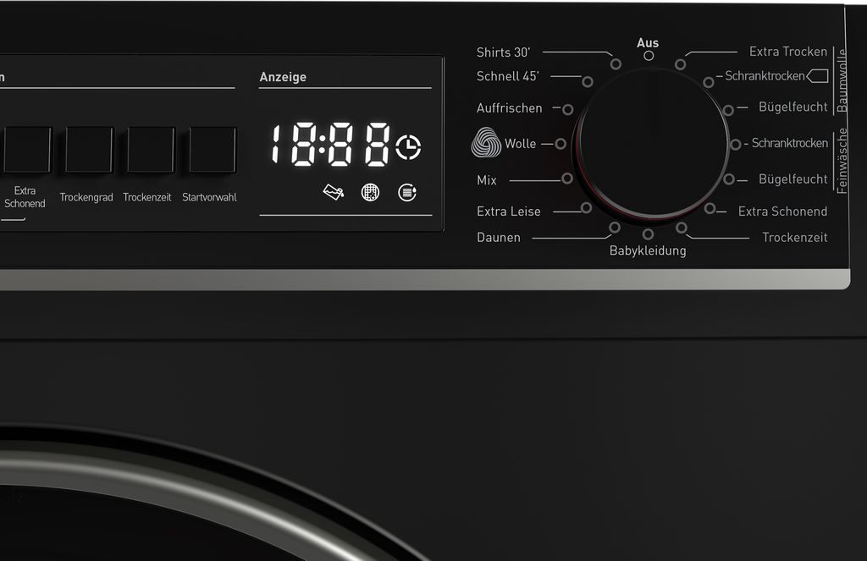Image resolution: width=867 pixels, height=561 pixels.
Task: Select the Extra Schonend program dot on the dial
Action: (x=710, y=208)
